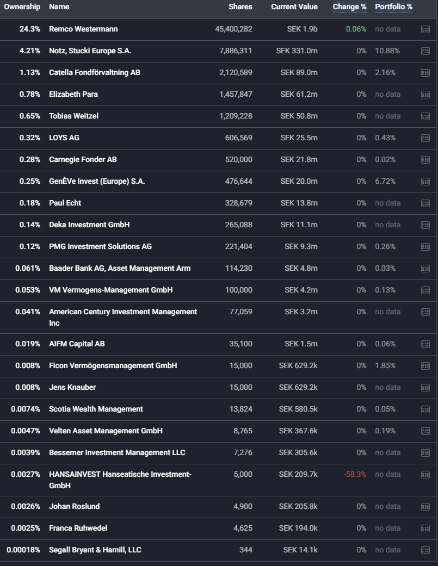Click the Name column header
This screenshot has width=438, height=566.
point(59,7)
